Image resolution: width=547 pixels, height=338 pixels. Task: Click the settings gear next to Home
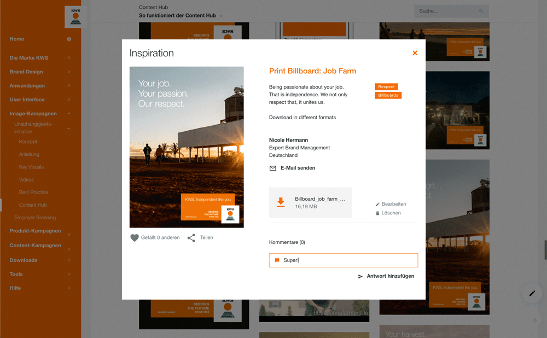(x=69, y=39)
